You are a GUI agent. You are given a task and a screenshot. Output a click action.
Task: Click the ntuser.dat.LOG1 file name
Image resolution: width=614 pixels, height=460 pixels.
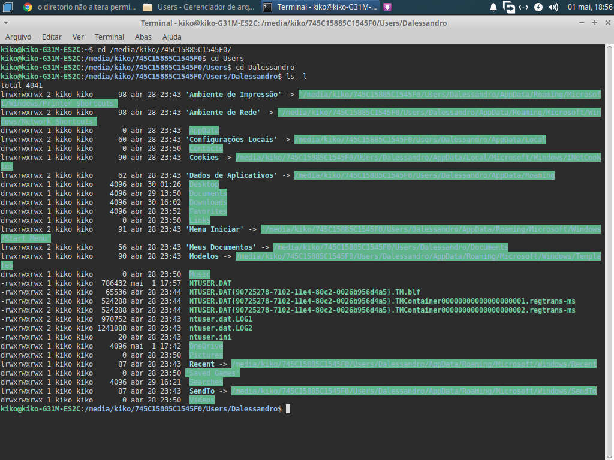pos(221,319)
